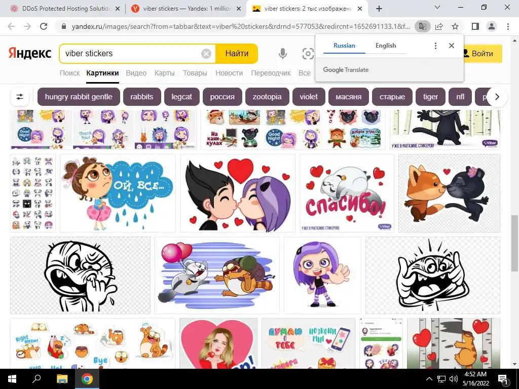Switch to 'viber stickers — Yandex' tab
Viewport: 519px width, 389px height.
[x=187, y=9]
